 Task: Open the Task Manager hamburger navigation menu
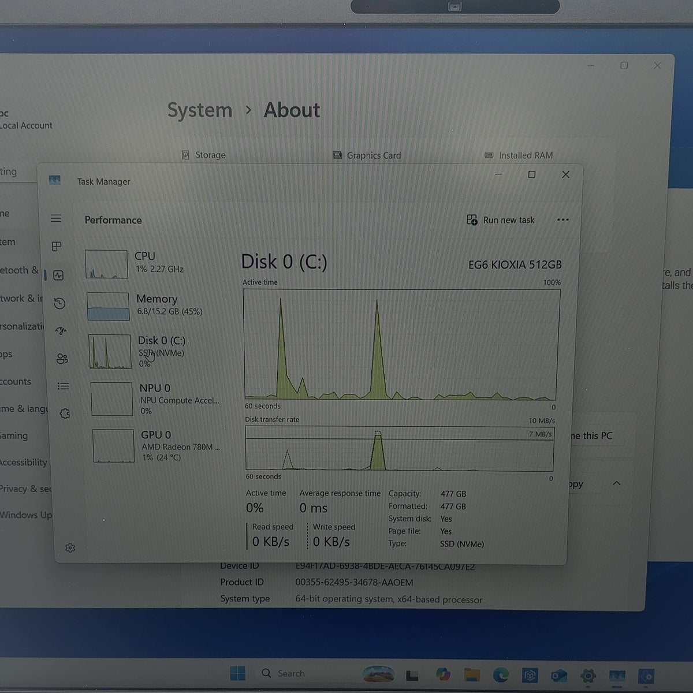[56, 218]
